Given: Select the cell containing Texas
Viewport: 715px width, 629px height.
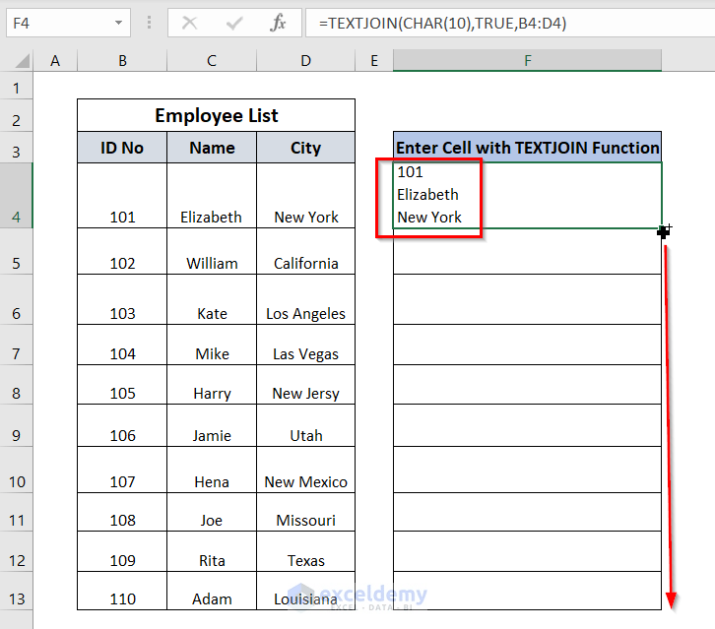Looking at the screenshot, I should pos(305,551).
